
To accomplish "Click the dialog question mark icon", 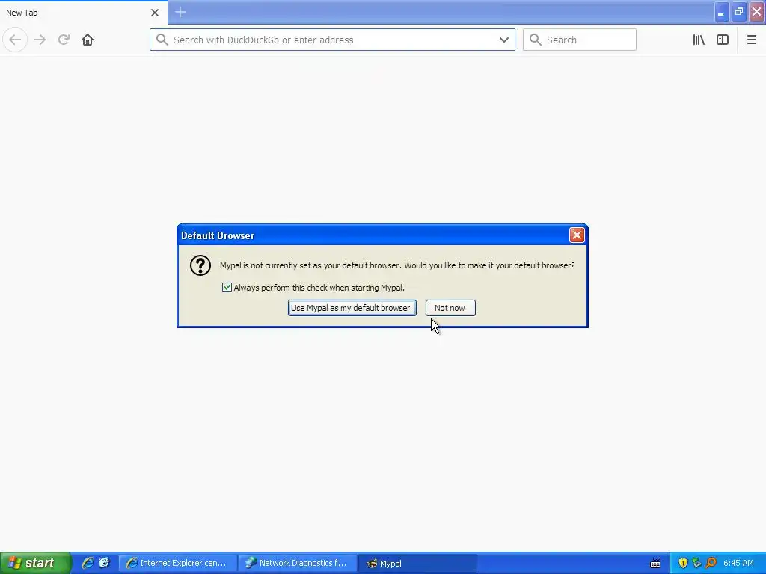I will [200, 265].
